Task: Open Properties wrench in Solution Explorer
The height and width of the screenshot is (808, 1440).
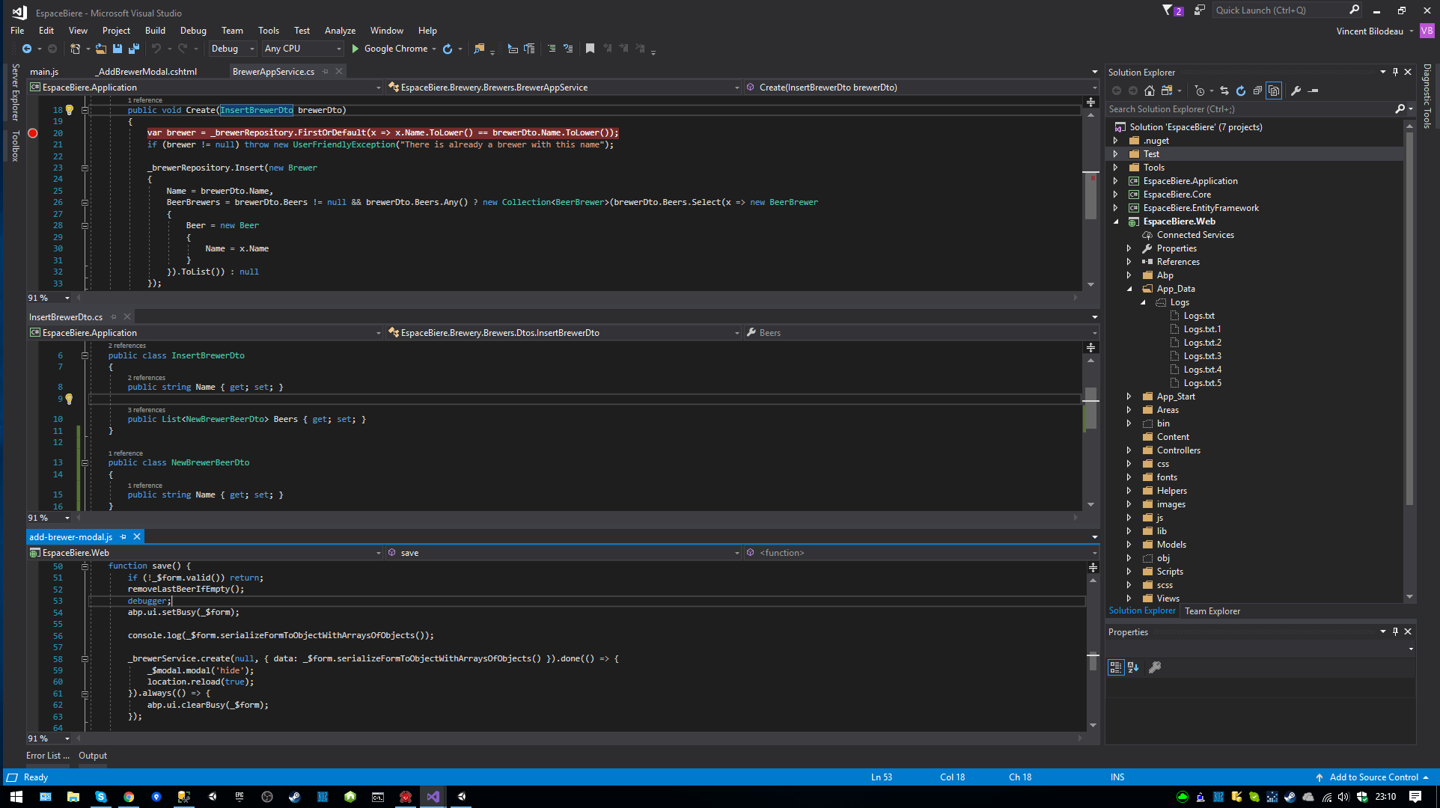Action: [1296, 91]
